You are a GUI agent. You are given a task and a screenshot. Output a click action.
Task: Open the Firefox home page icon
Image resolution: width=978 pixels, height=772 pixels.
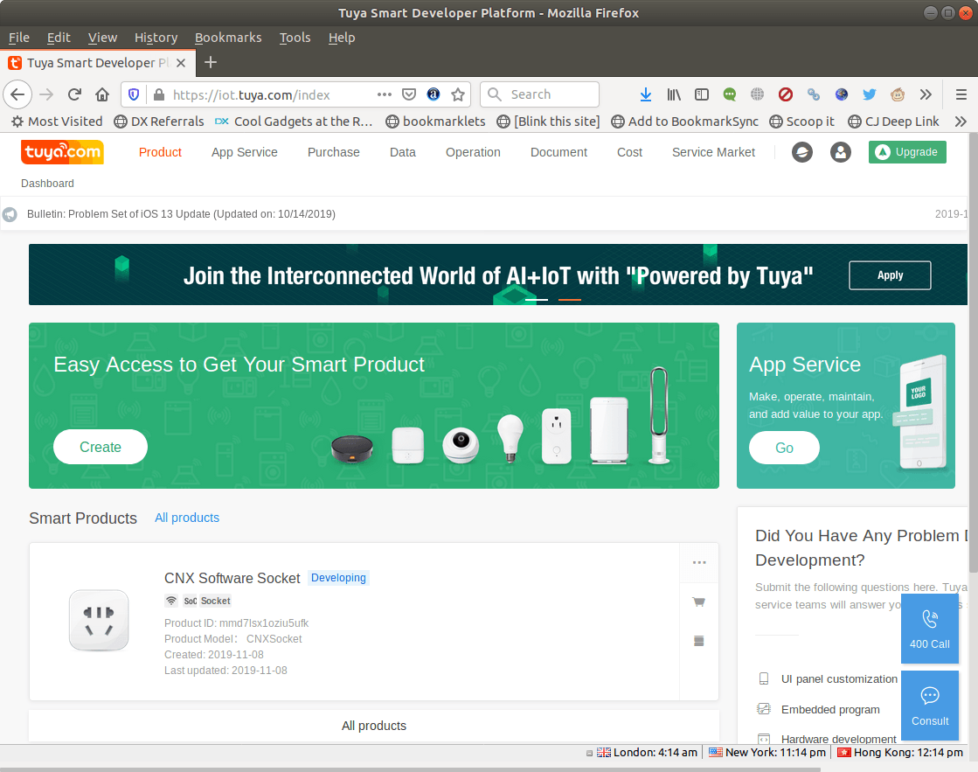[102, 95]
